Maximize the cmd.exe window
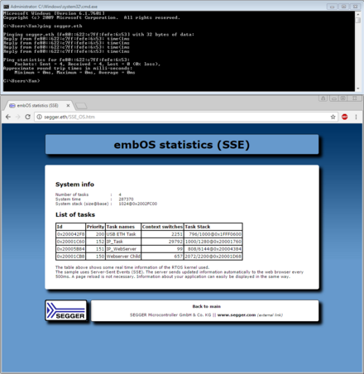 343,7
